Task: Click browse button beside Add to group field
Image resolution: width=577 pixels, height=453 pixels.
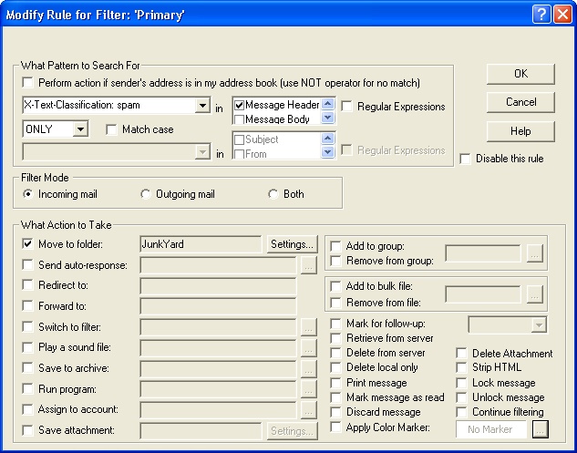Action: coord(535,254)
